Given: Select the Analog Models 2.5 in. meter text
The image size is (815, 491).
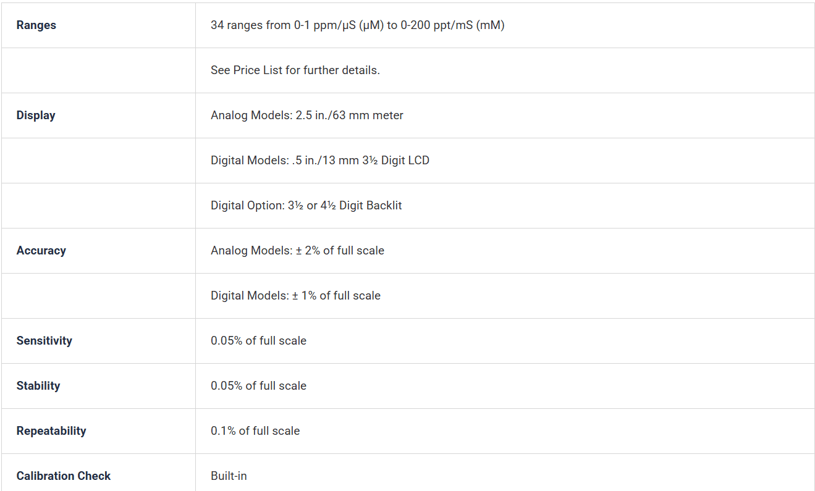Looking at the screenshot, I should pyautogui.click(x=307, y=115).
